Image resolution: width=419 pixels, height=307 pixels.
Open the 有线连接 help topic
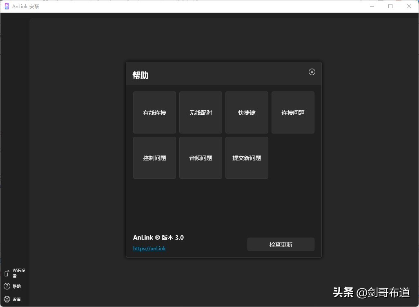154,113
